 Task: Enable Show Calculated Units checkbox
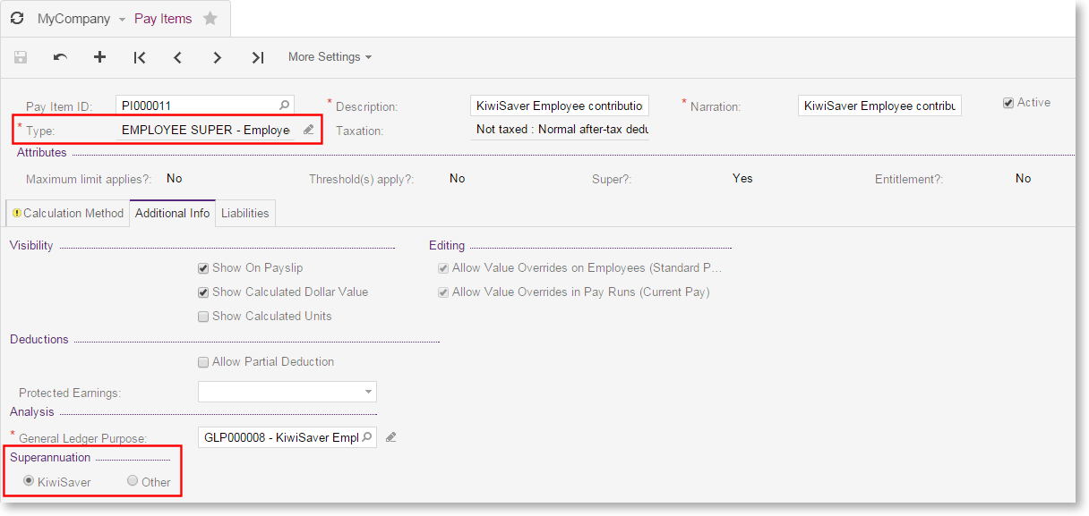coord(203,316)
